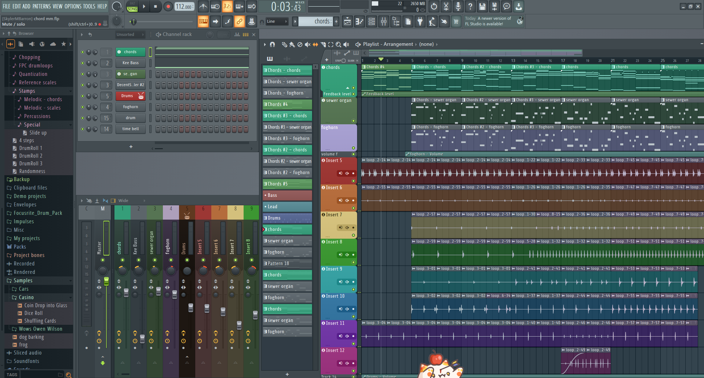704x378 pixels.
Task: Mute the sewer organ playlist track
Action: [x=354, y=121]
